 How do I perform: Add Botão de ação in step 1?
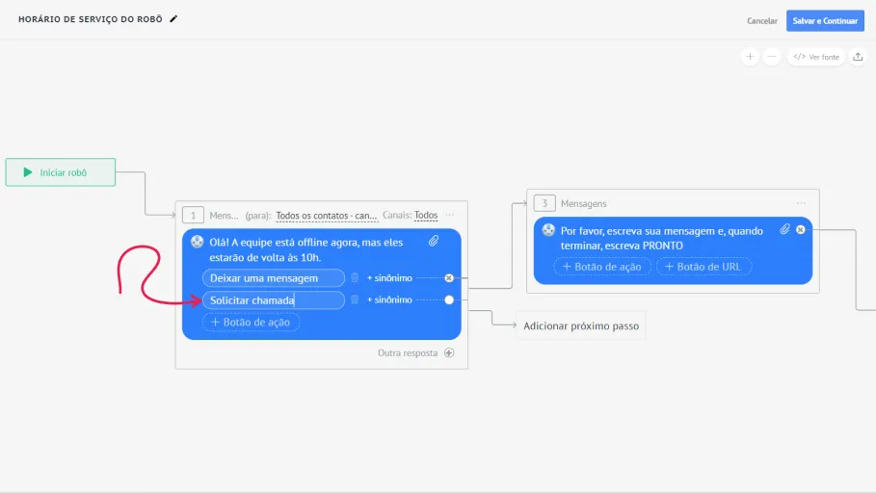click(251, 323)
